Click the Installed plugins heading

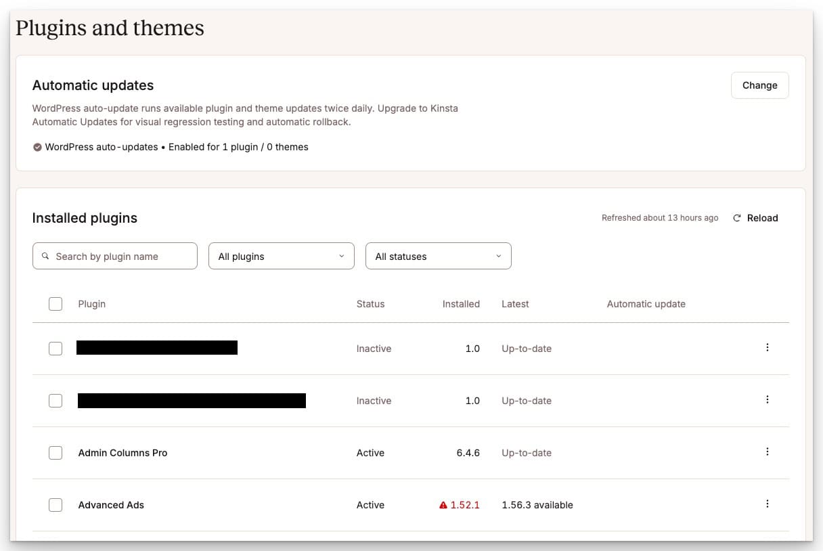[85, 218]
